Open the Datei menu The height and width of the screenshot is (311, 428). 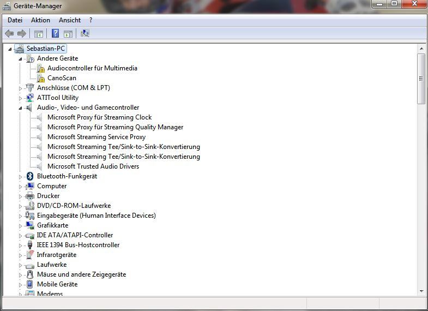point(15,20)
